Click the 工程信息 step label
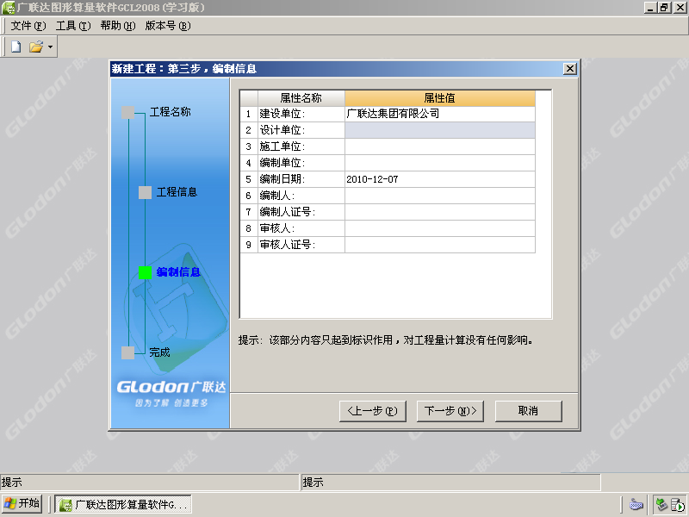The height and width of the screenshot is (517, 689). 177,192
